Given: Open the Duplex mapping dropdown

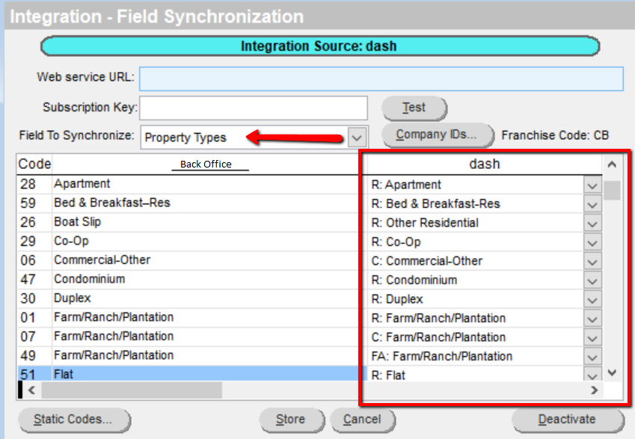Looking at the screenshot, I should pyautogui.click(x=592, y=299).
